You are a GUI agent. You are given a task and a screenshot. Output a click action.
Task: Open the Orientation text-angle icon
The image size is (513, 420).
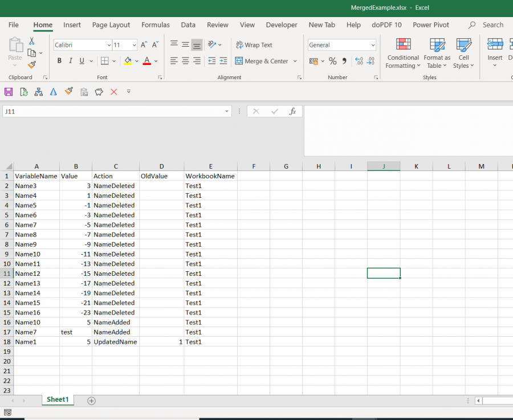coord(212,44)
